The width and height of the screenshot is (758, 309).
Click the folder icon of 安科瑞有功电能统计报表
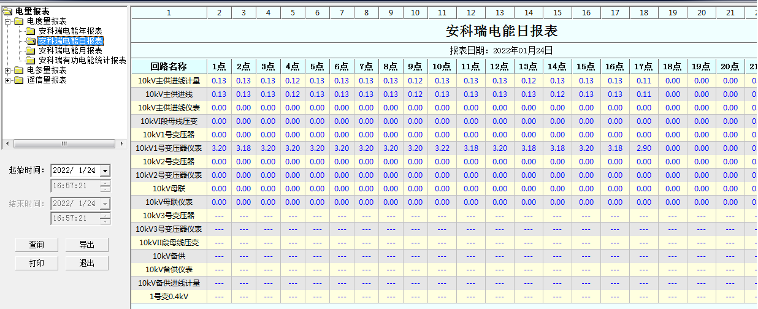pos(31,60)
